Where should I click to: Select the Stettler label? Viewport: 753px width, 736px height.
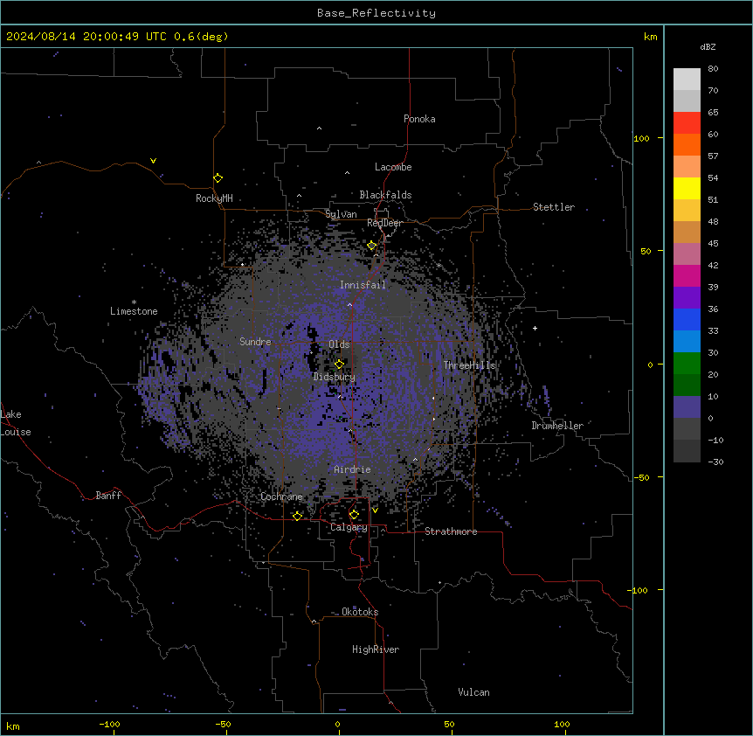(554, 207)
